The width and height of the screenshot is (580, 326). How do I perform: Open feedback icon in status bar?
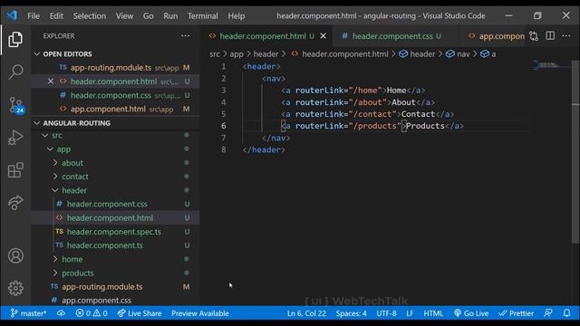point(548,313)
